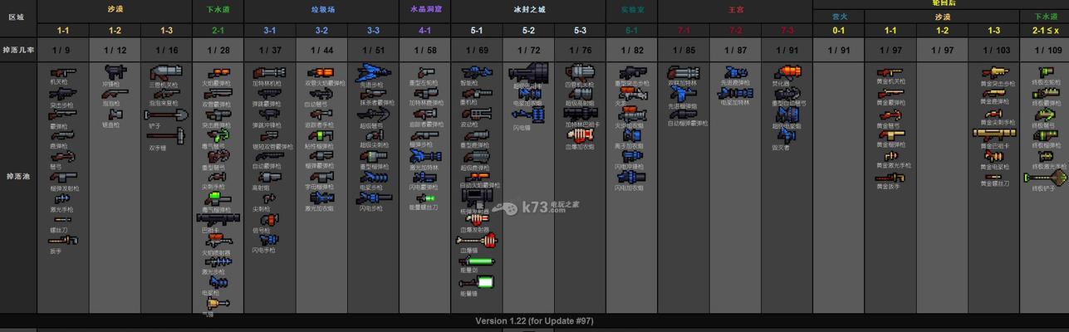The width and height of the screenshot is (1069, 332).
Task: Click the 毒气榴弹枪 green-tipped icon in column 2-1
Action: pos(216,198)
